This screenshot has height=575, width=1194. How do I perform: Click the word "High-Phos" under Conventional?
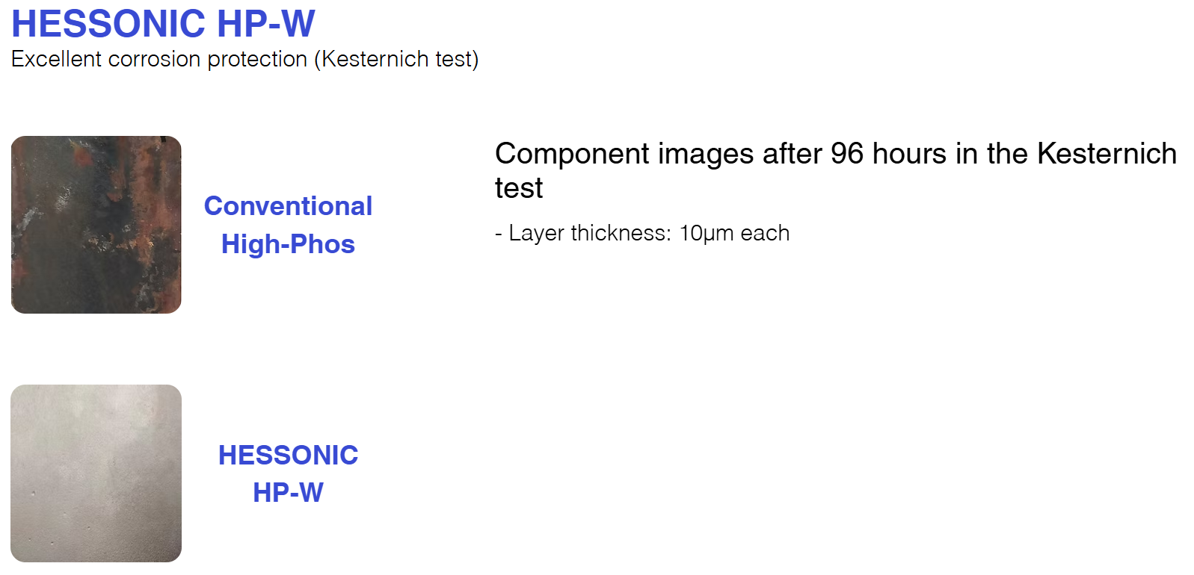point(288,244)
